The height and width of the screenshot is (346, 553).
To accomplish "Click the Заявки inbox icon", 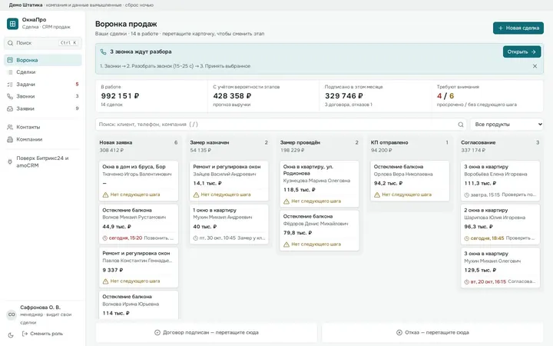I will coord(10,108).
